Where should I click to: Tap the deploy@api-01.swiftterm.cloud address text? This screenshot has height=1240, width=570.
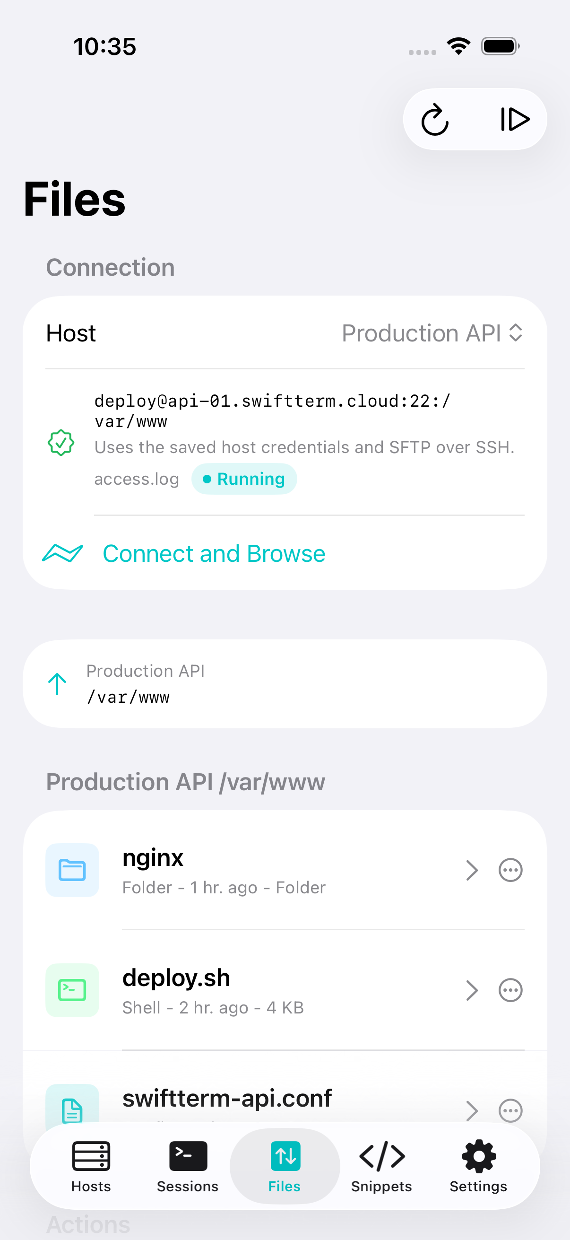click(x=273, y=410)
